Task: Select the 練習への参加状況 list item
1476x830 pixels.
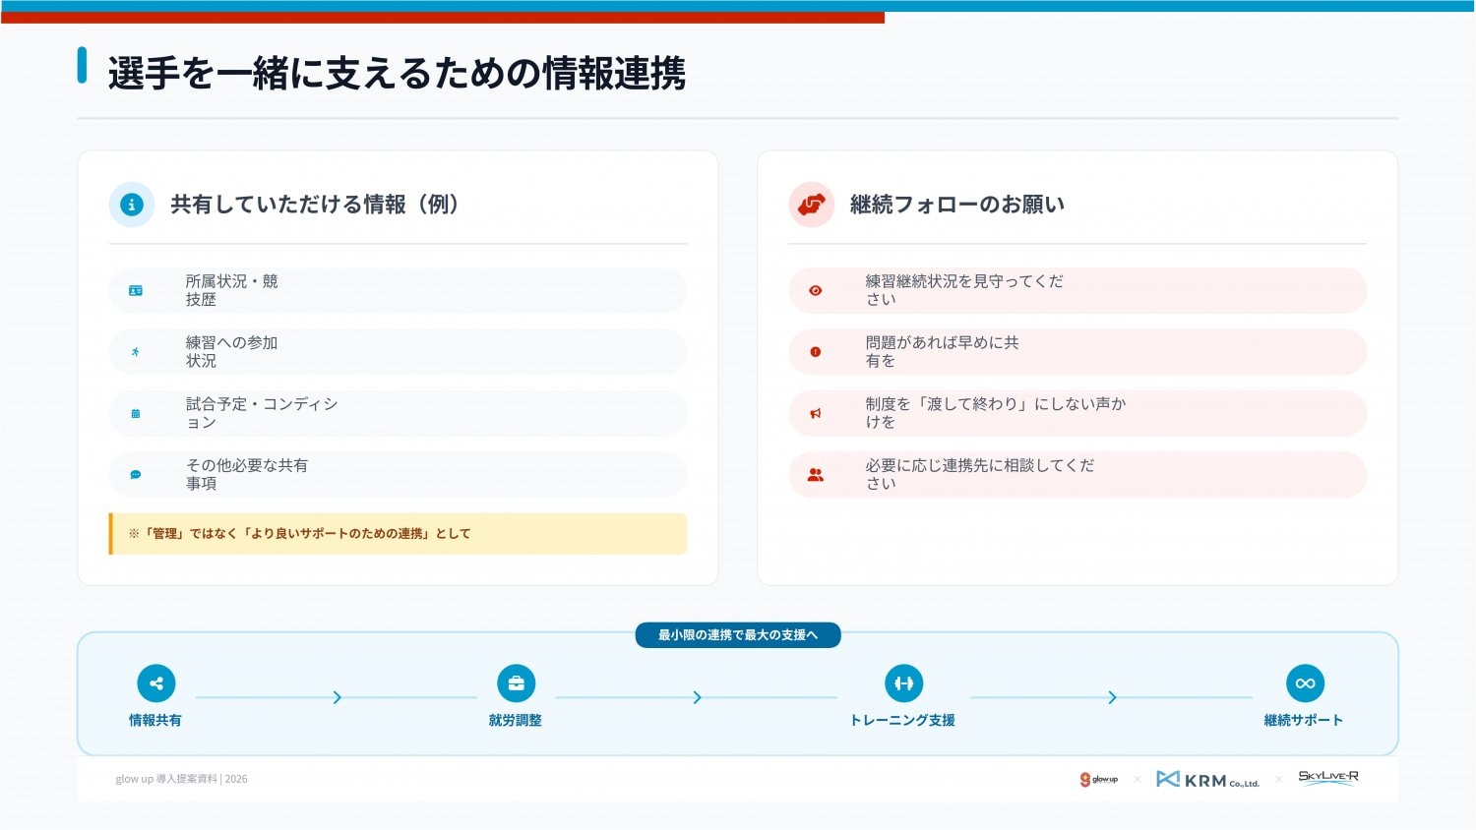Action: [398, 352]
